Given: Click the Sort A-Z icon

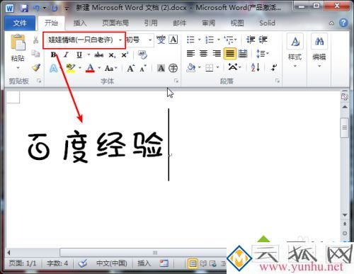Looking at the screenshot, I should (256, 68).
